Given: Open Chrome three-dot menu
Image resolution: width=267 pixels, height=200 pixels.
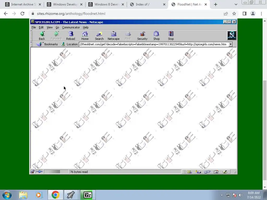Looking at the screenshot, I should point(261,14).
